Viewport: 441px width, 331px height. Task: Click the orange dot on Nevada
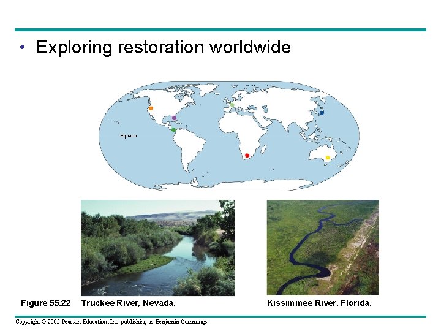(151, 108)
